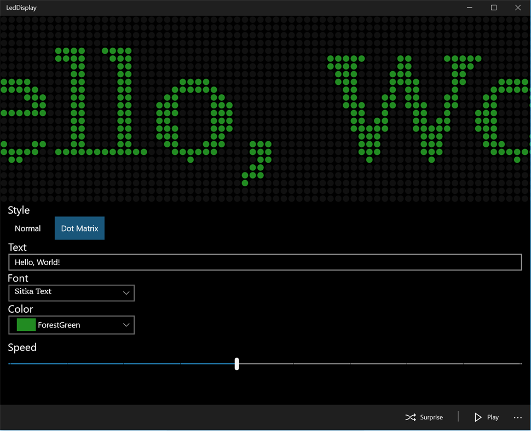The height and width of the screenshot is (431, 531).
Task: Open the Sitka Text font dropdown
Action: 71,293
